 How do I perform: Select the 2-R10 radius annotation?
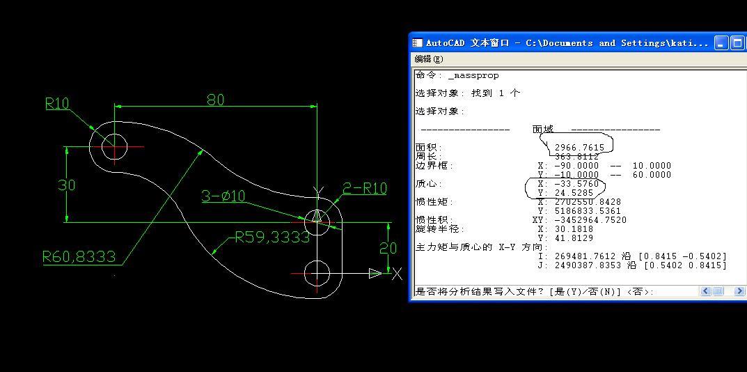(364, 188)
